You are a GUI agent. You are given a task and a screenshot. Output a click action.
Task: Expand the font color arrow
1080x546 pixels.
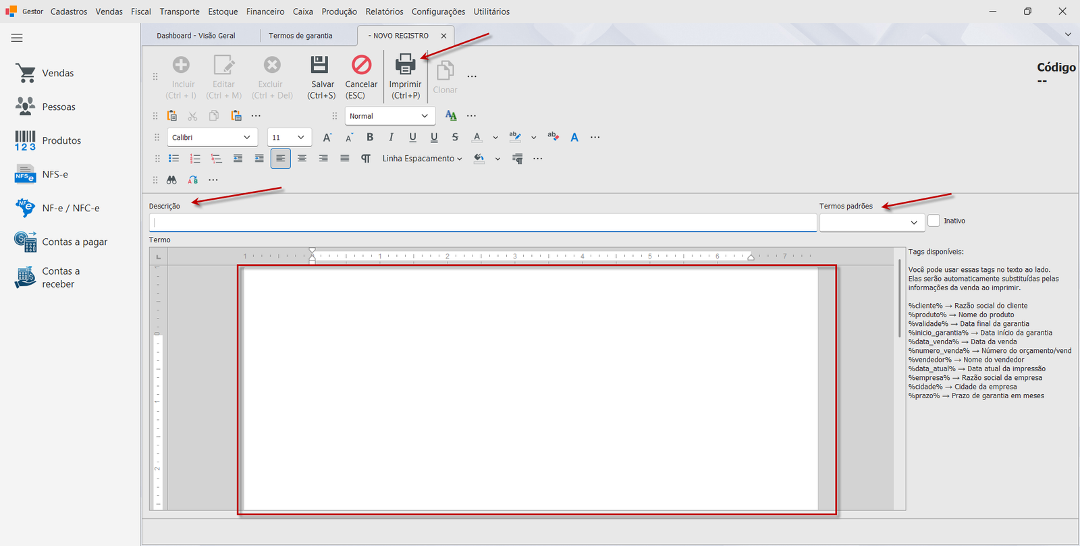(x=495, y=138)
